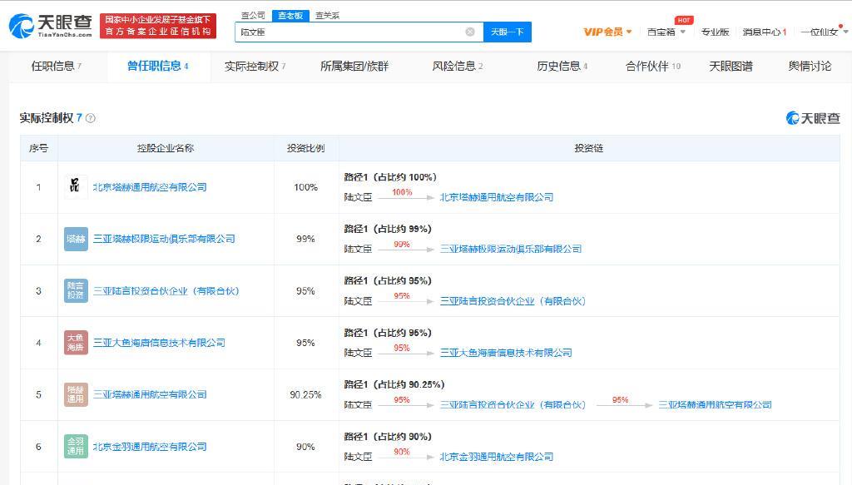Click the 塔赫 logo of 三亚塔赫极限运动俱乐部

(x=76, y=239)
